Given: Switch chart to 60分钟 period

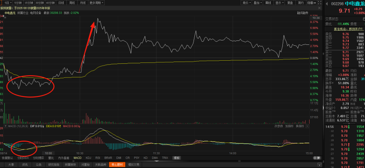Looking at the screenshot, I should (x=50, y=3).
